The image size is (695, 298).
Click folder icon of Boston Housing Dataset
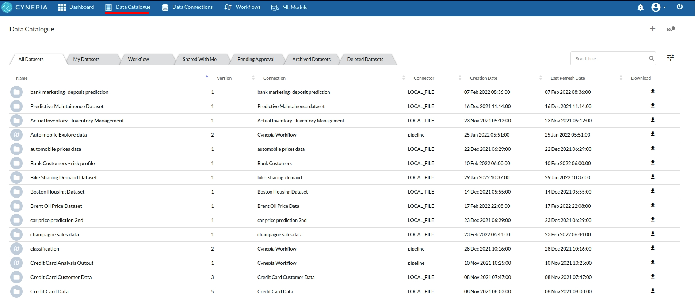(x=16, y=192)
